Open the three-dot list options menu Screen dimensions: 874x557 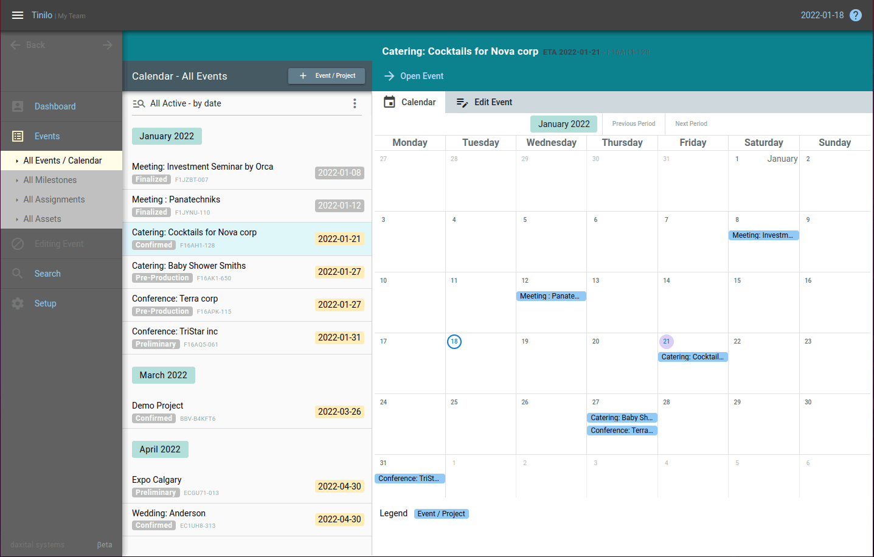click(355, 103)
